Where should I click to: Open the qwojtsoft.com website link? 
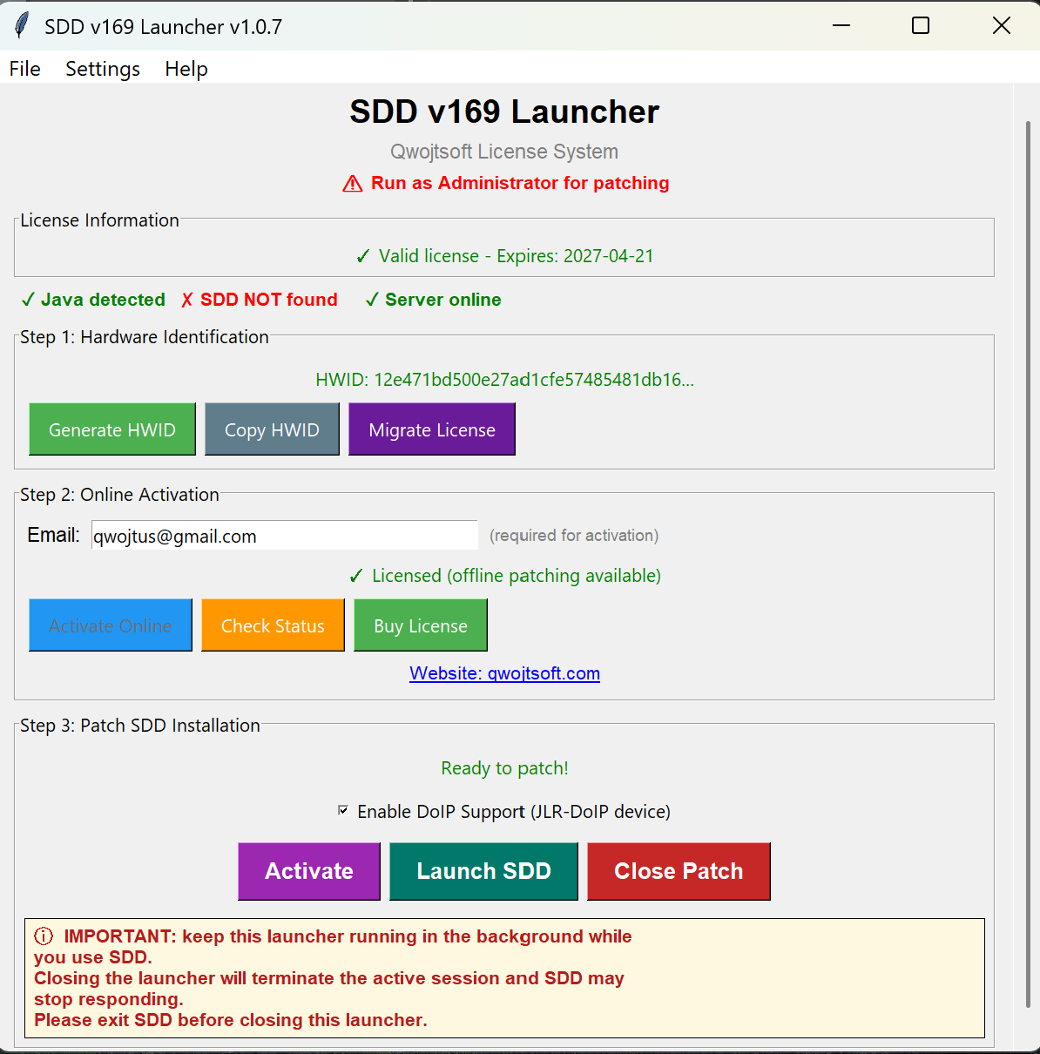pos(504,673)
